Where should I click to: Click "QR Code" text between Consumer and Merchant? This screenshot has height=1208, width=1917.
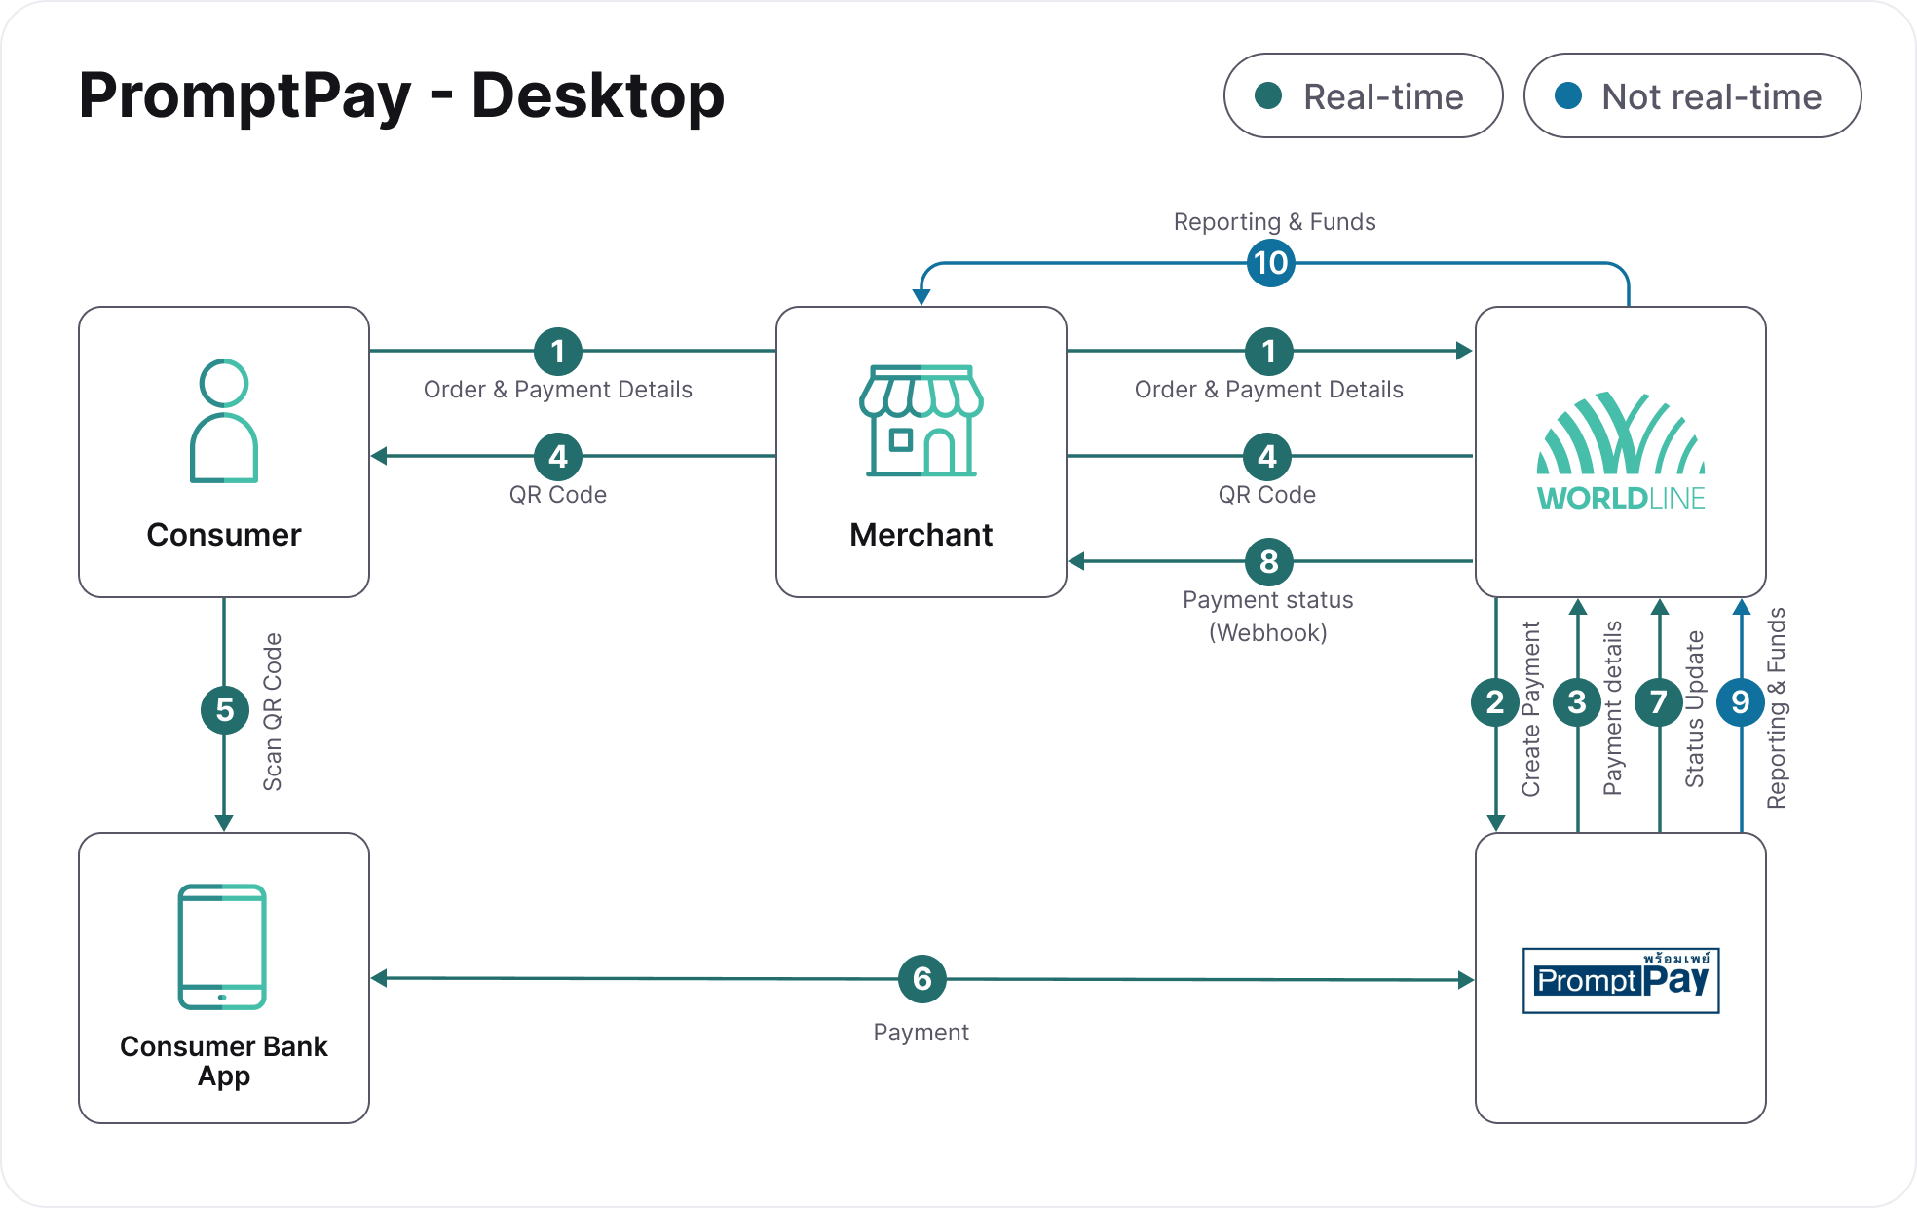coord(558,495)
